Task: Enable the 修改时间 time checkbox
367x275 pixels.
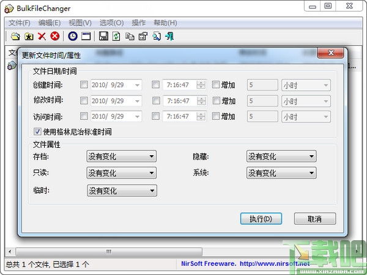Action: [156, 101]
